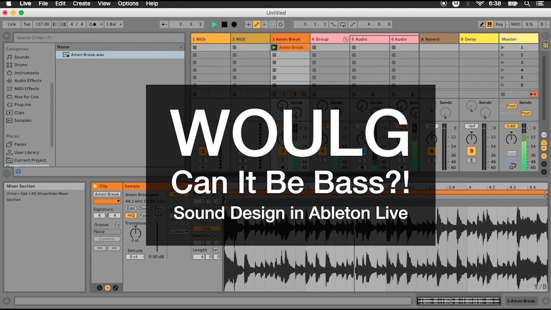Show or hide Mixer section (M)

coord(544,155)
